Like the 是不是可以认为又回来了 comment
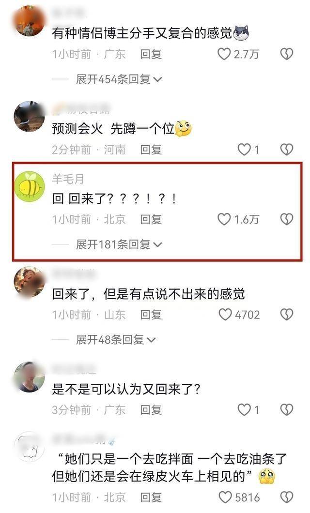The height and width of the screenshot is (513, 310). pyautogui.click(x=244, y=409)
